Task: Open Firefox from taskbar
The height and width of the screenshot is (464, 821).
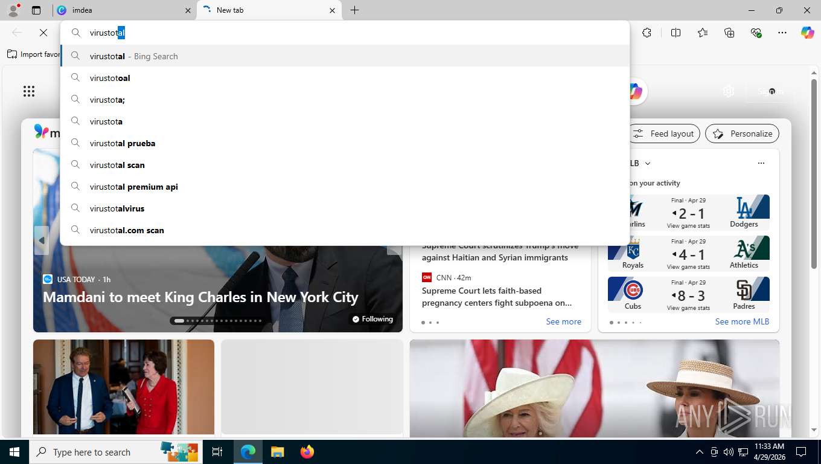Action: (307, 452)
